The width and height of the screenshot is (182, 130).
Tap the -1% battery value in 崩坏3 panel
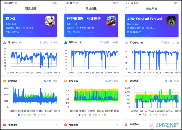[56, 125]
